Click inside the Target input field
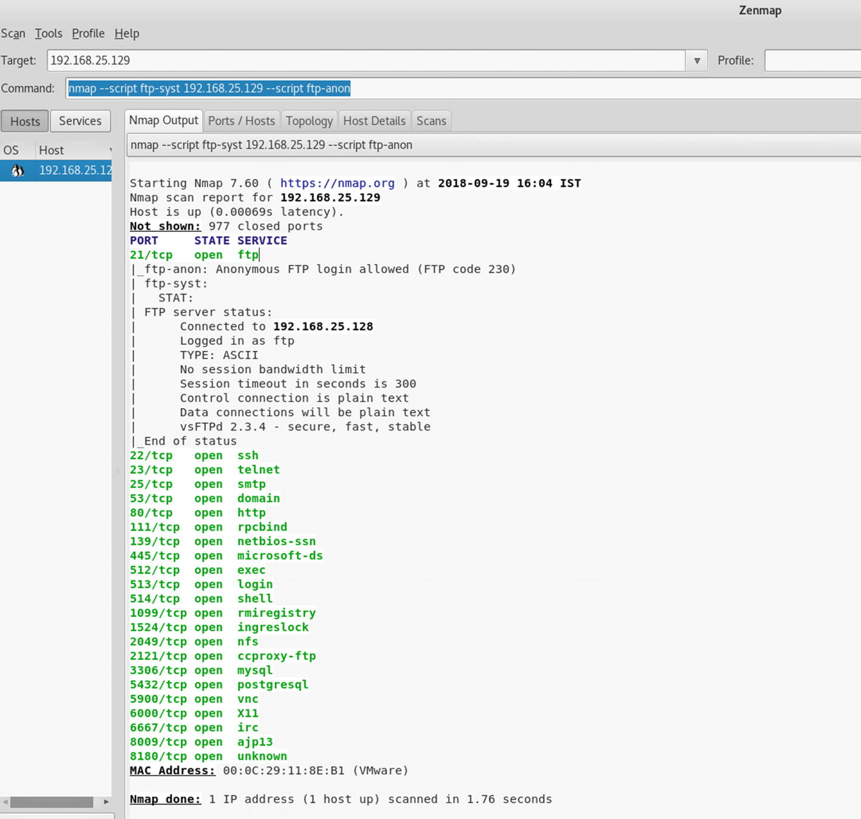 pos(364,61)
